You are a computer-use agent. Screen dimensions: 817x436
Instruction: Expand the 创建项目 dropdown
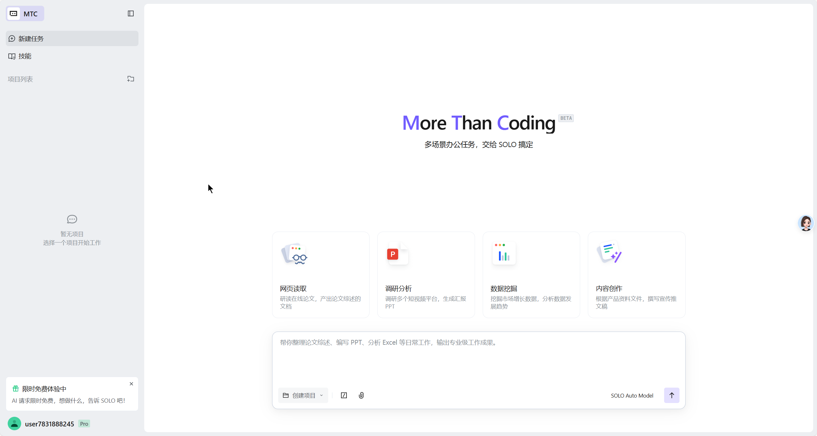point(303,395)
